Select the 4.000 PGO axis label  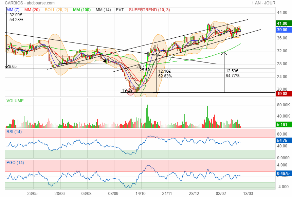(282, 165)
